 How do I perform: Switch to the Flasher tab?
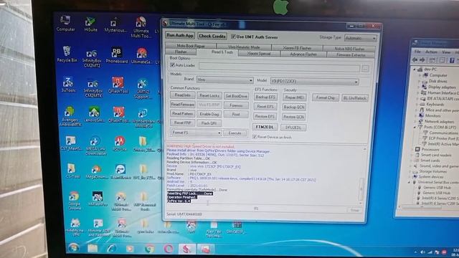tap(181, 52)
